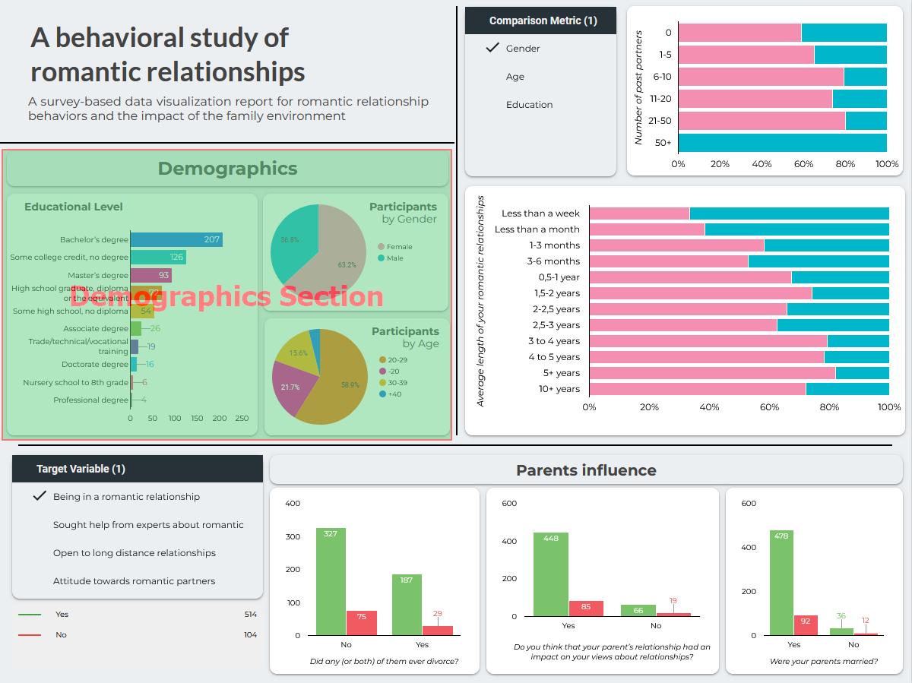Click the 20-29 age legend dot
The width and height of the screenshot is (912, 683).
tap(382, 359)
